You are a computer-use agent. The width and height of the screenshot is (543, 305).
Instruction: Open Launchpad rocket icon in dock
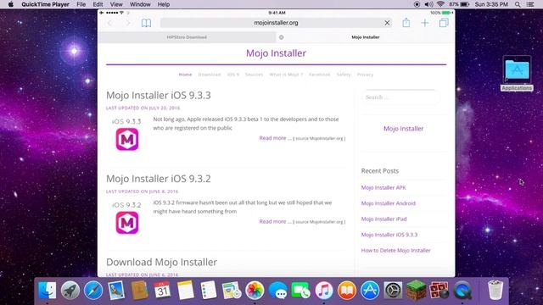[x=70, y=290]
